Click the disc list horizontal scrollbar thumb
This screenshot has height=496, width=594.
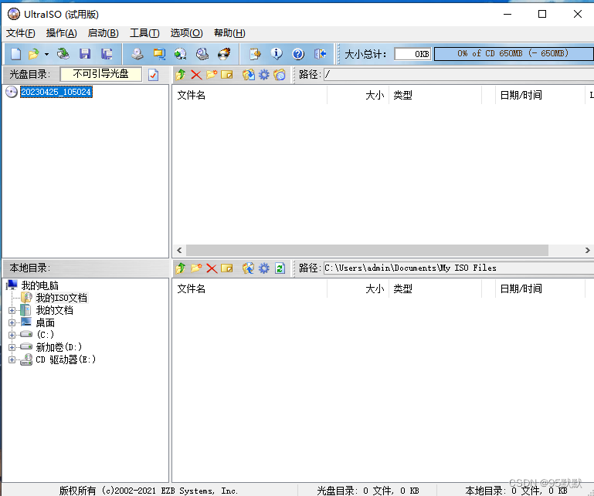click(x=367, y=250)
